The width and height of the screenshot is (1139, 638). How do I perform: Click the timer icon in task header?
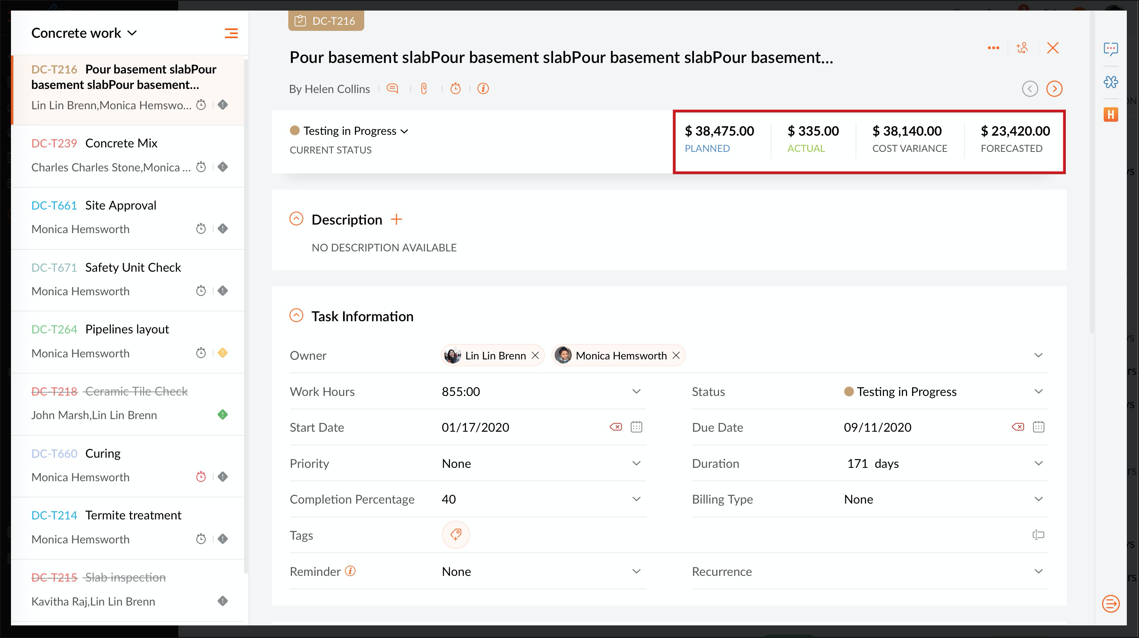point(456,89)
